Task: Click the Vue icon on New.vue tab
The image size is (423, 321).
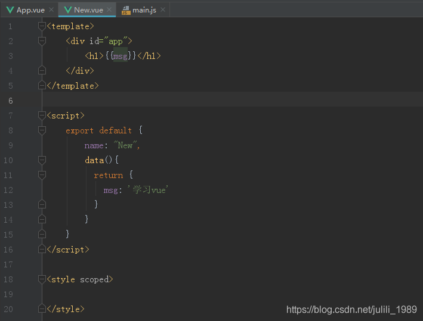Action: [68, 10]
